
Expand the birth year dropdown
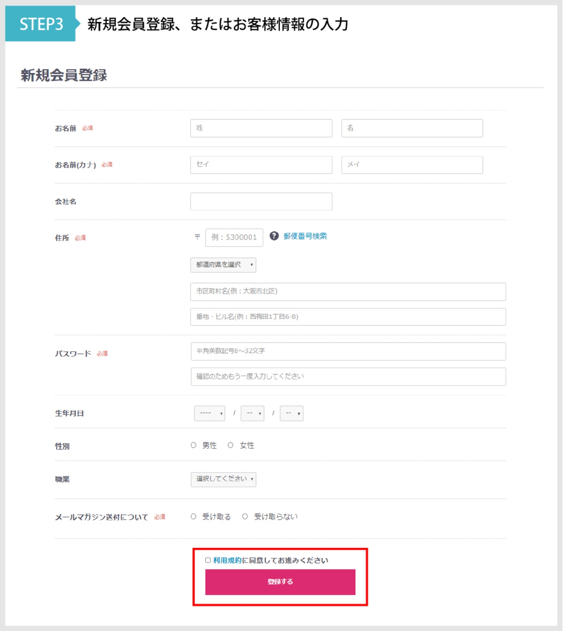pos(210,413)
